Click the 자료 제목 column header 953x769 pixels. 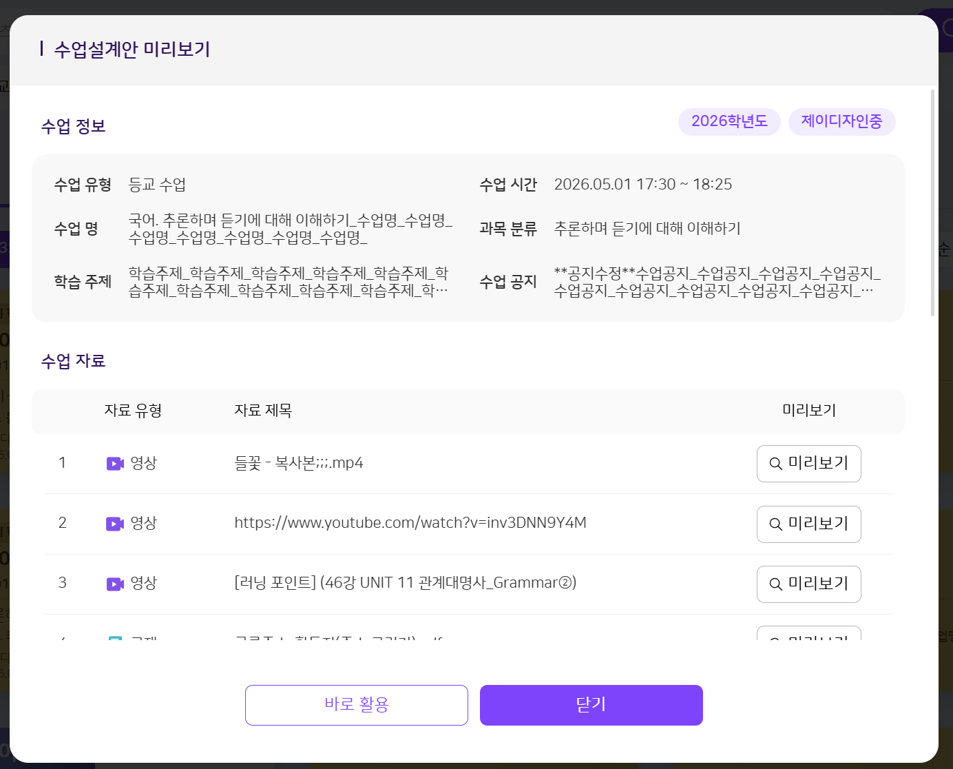(263, 411)
